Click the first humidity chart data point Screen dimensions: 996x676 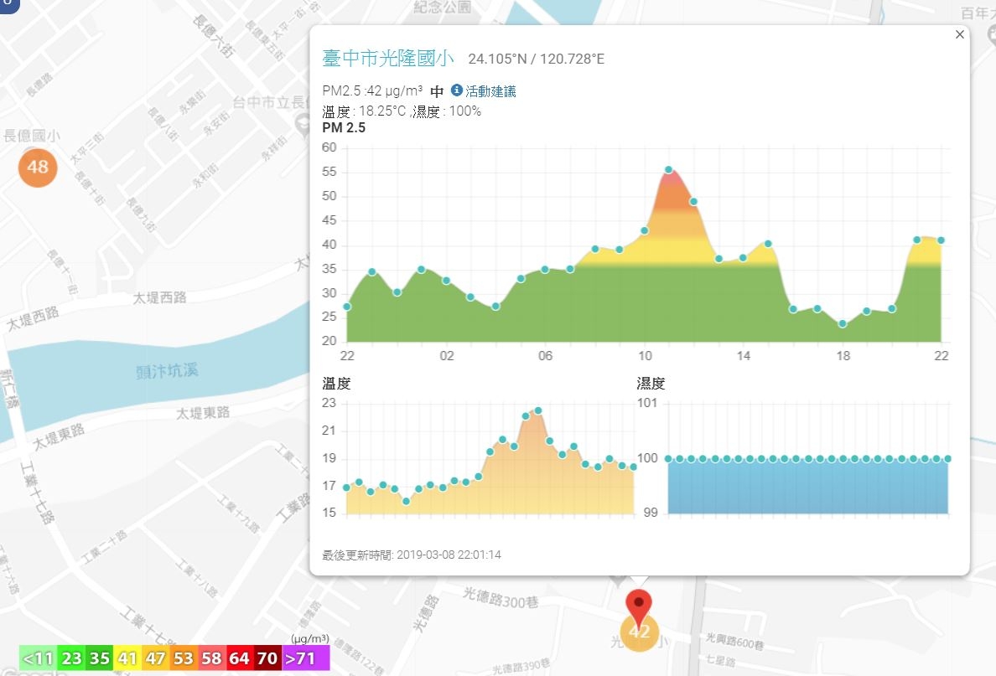[668, 458]
